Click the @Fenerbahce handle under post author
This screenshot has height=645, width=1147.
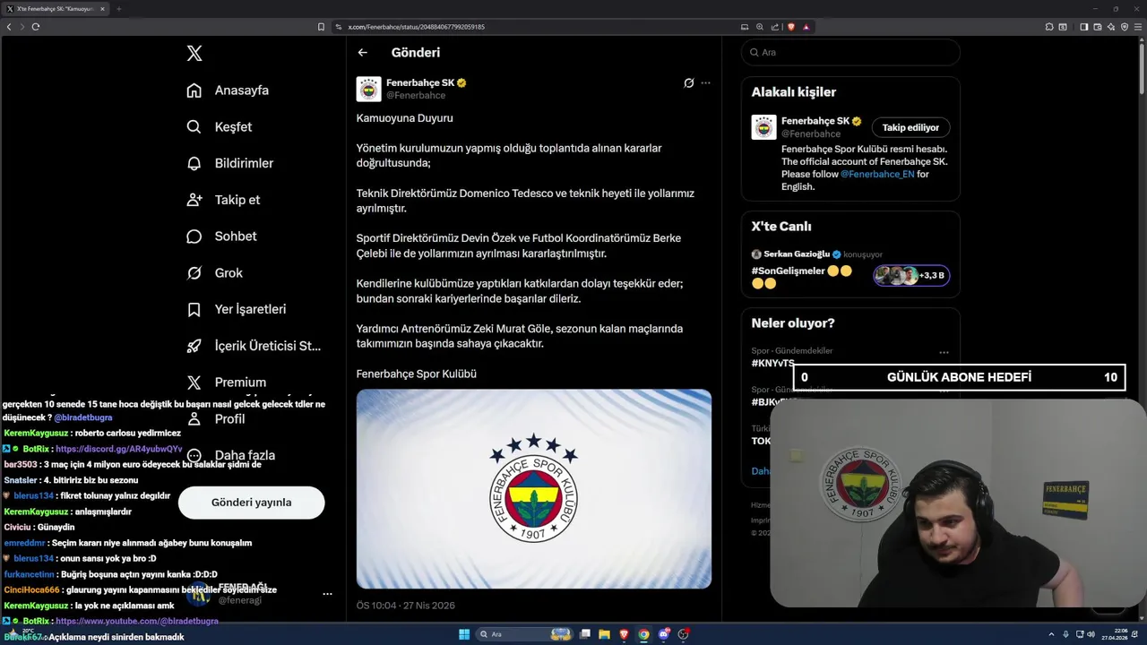pyautogui.click(x=416, y=95)
